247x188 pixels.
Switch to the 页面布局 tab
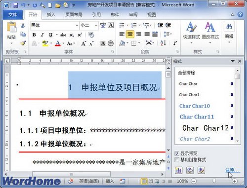74,15
